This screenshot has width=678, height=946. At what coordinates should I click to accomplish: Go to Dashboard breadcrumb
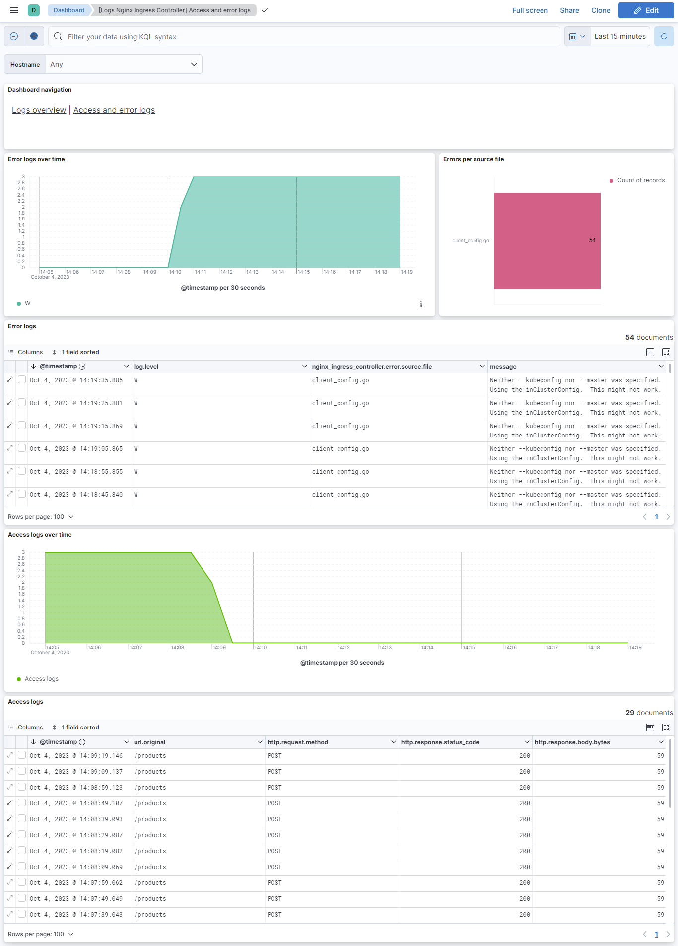[69, 10]
